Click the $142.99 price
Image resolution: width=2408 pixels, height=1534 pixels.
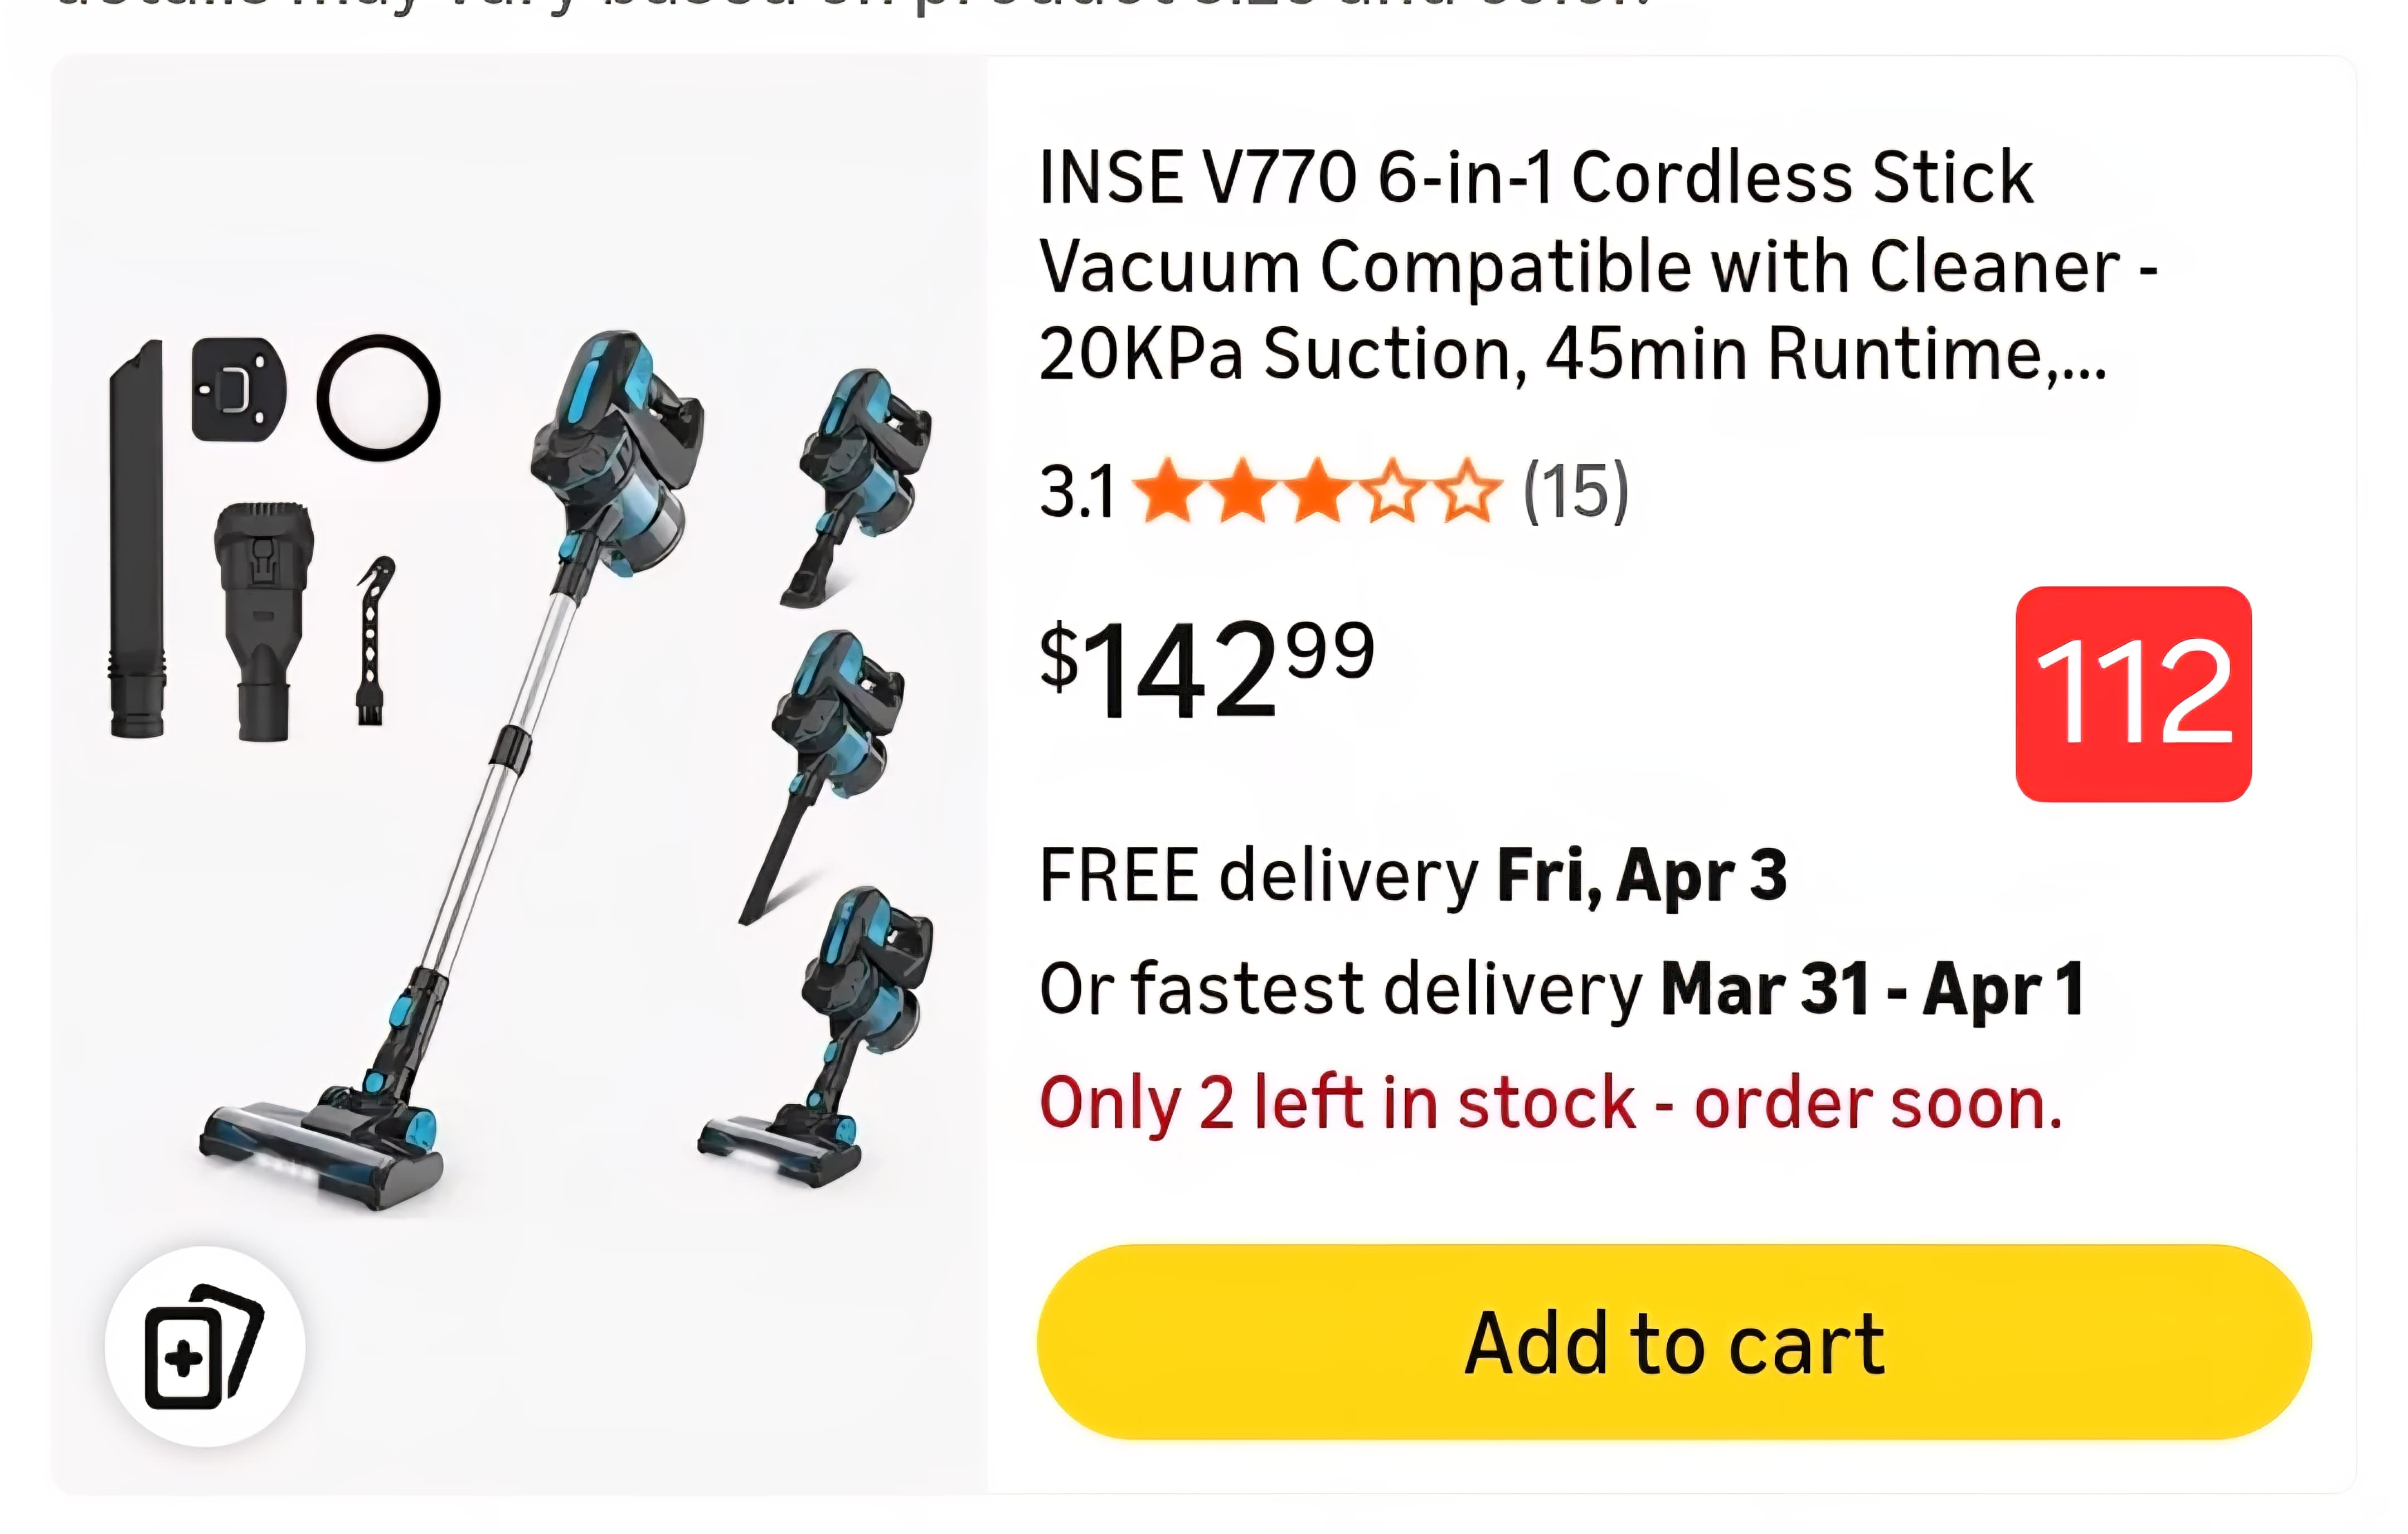(1207, 668)
